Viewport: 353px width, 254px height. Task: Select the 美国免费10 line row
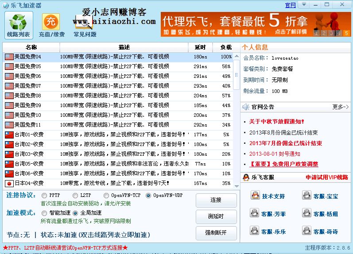click(x=118, y=115)
